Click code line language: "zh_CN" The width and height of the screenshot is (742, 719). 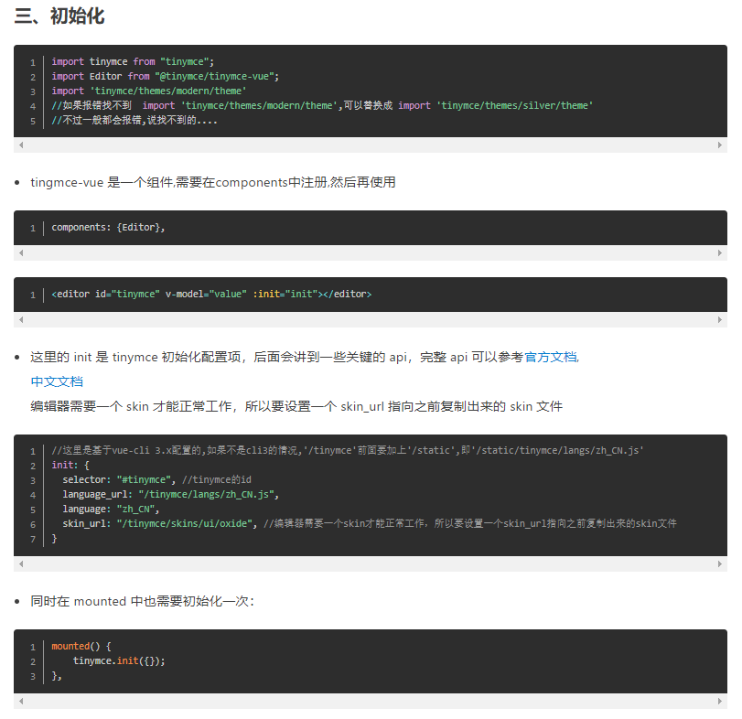[x=111, y=509]
